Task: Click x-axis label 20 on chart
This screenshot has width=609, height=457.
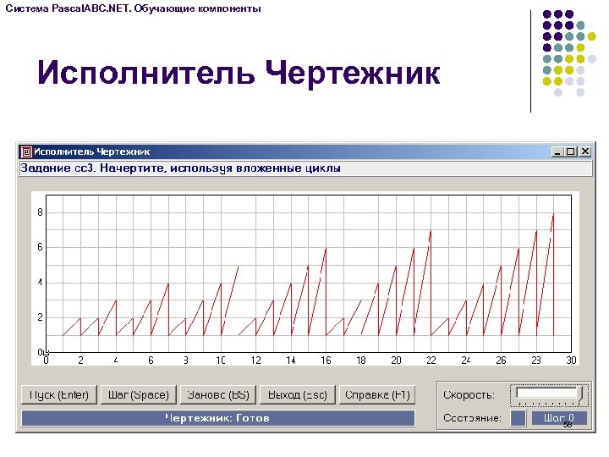Action: [x=396, y=361]
